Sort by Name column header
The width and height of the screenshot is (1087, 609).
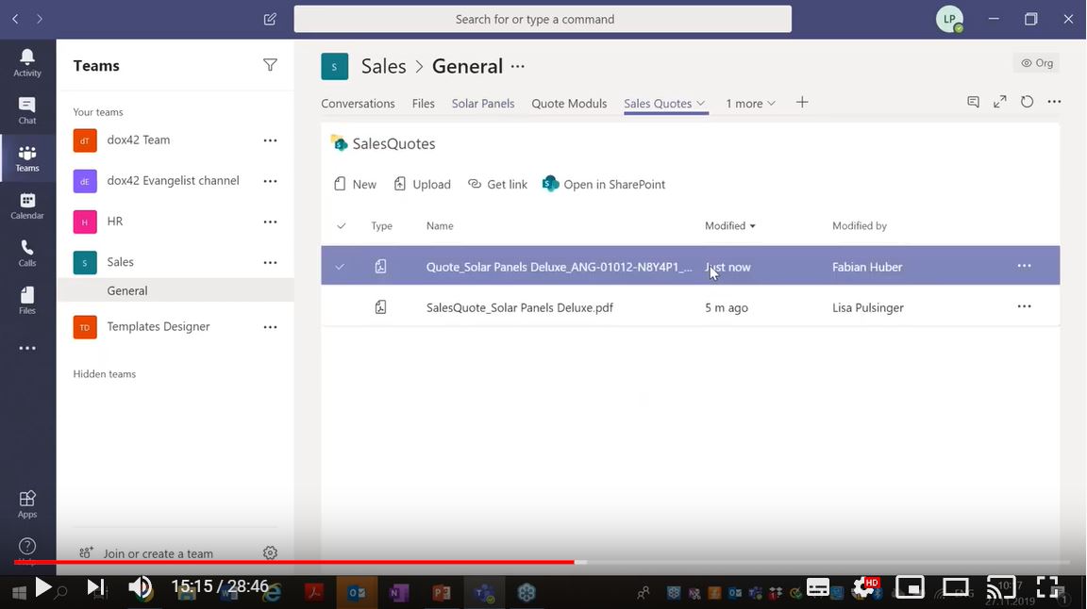(440, 226)
